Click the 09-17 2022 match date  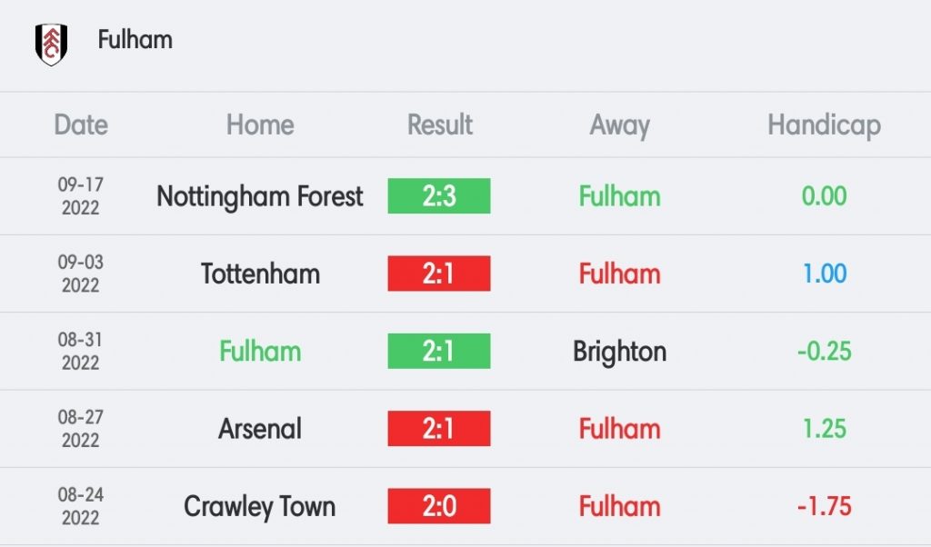coord(81,195)
